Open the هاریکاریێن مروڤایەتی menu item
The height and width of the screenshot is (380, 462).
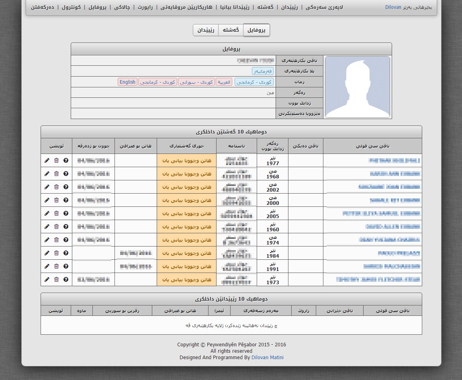click(x=186, y=7)
